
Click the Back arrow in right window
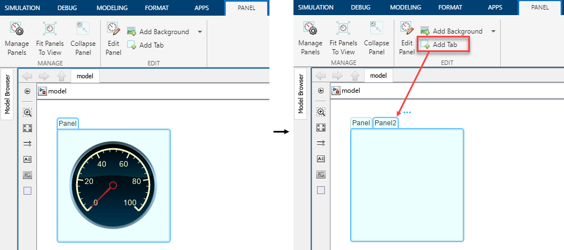point(321,76)
